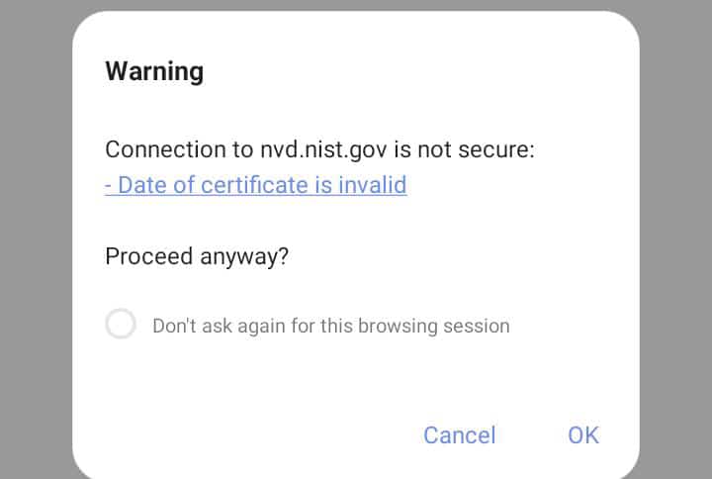Toggle the empty circle beside 'Don't ask again'
712x479 pixels.
pos(121,325)
